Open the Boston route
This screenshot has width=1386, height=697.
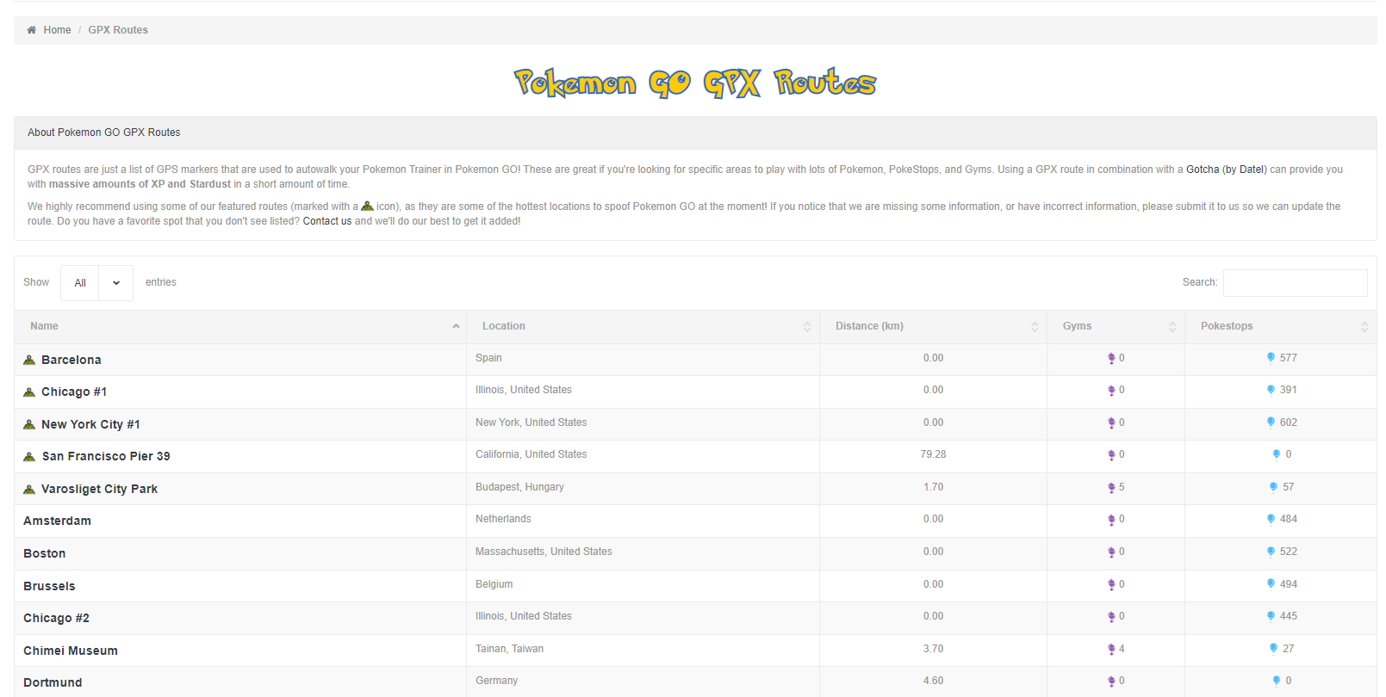tap(45, 554)
